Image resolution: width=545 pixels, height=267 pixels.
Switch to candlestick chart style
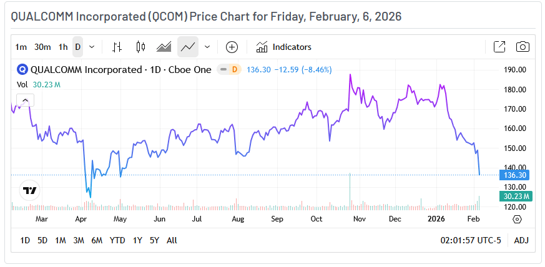pyautogui.click(x=140, y=47)
